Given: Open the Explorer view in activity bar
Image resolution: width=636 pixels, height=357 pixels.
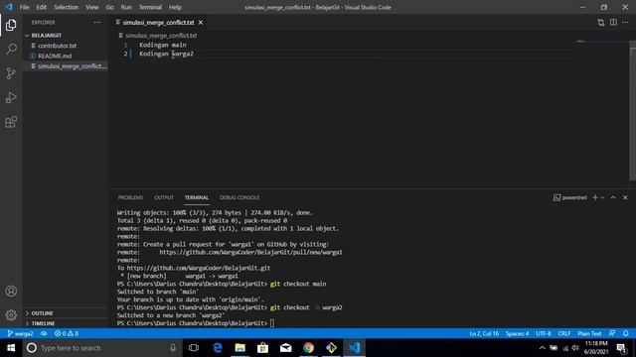Looking at the screenshot, I should 11,25.
